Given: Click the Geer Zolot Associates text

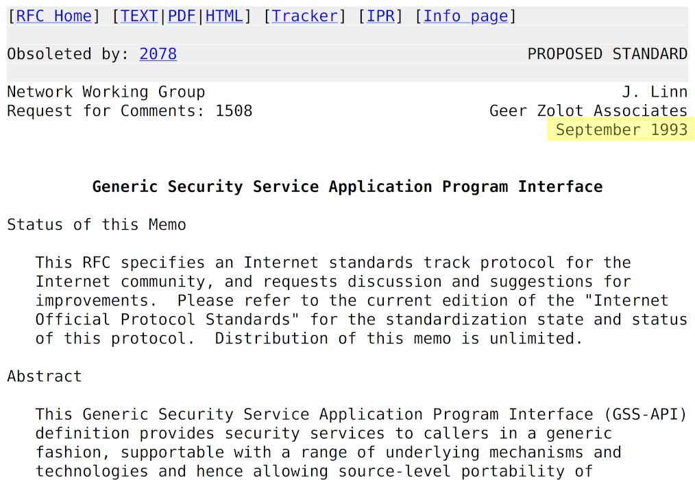Looking at the screenshot, I should (x=588, y=111).
